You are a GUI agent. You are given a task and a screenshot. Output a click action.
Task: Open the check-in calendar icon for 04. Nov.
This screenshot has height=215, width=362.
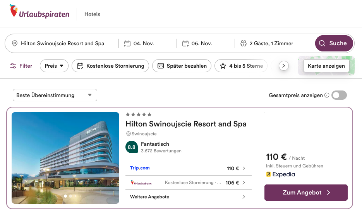(127, 43)
